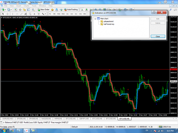Select the Cursor arrow tool
The image size is (178, 133).
click(x=3, y=14)
